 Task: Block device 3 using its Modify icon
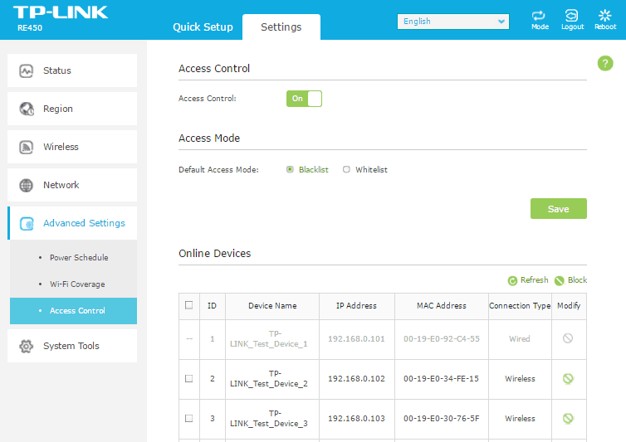click(x=568, y=419)
